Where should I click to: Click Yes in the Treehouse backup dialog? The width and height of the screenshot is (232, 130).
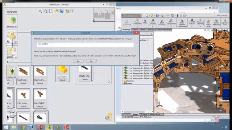78,61
